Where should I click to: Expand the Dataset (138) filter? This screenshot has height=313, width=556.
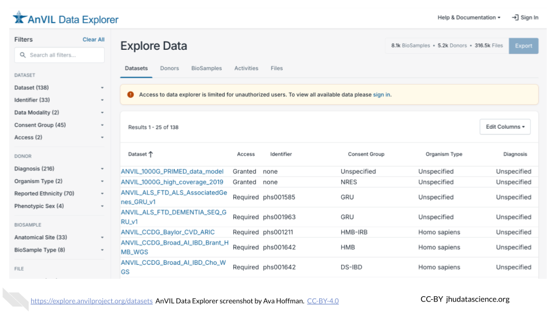(x=59, y=88)
